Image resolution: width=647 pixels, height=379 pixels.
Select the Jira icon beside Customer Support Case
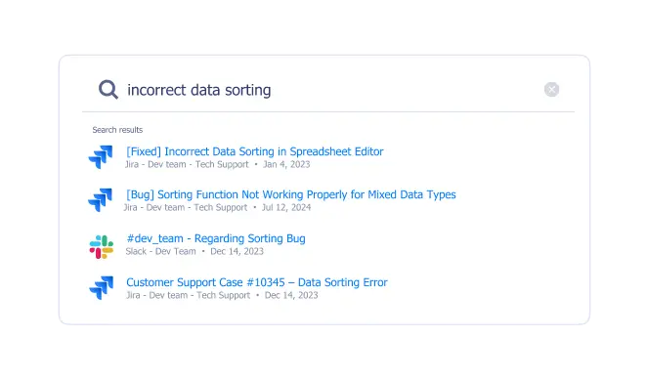(x=101, y=287)
